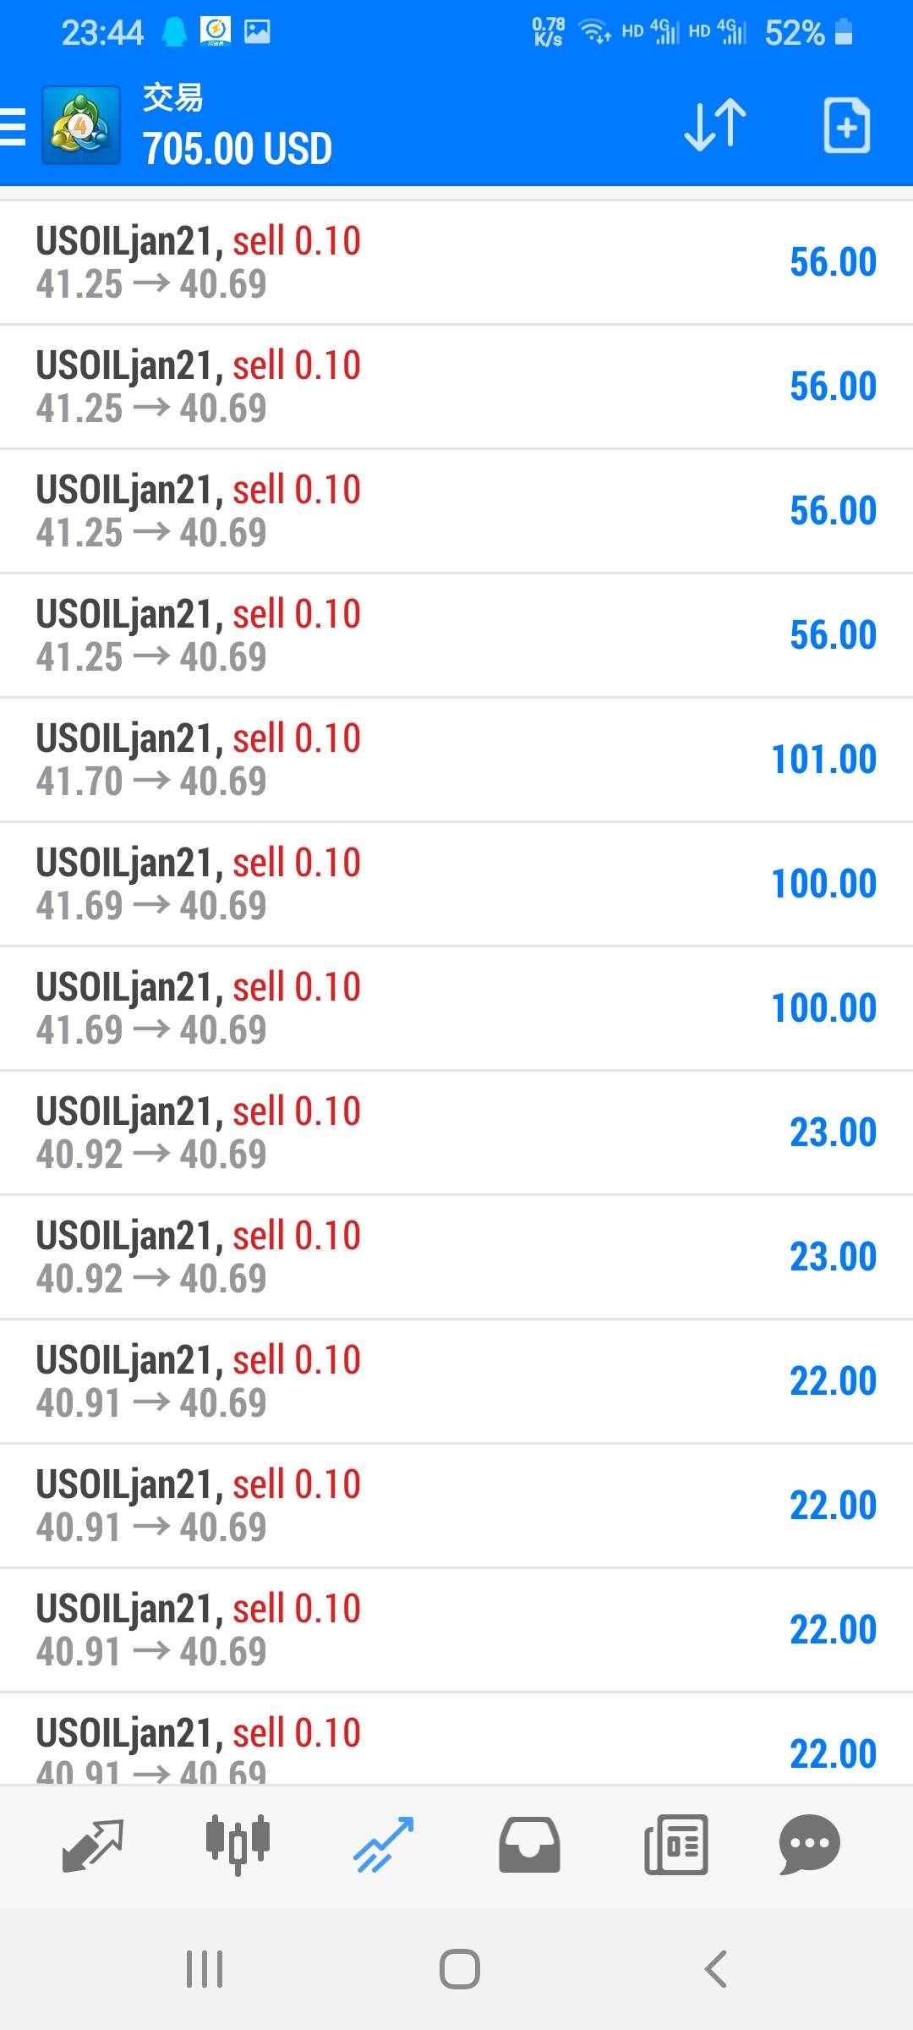Open the News tab icon
This screenshot has height=2030, width=913.
point(675,1844)
